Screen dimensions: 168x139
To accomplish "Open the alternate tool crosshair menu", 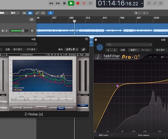I will tap(145, 13).
